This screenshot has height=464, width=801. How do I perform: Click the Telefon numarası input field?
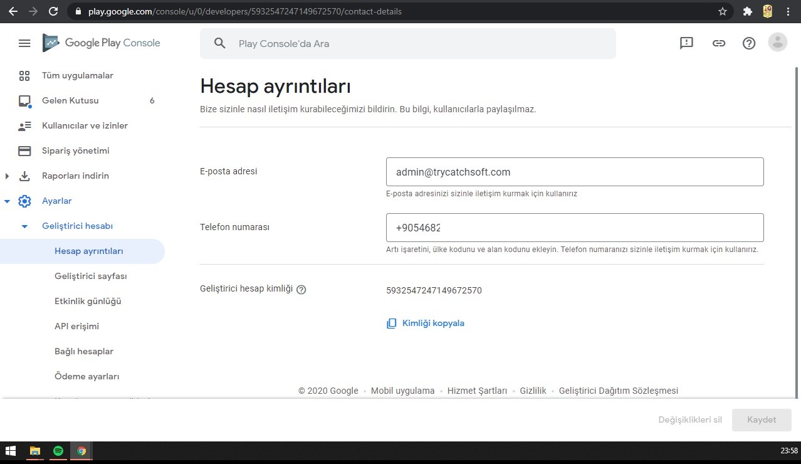click(x=575, y=228)
